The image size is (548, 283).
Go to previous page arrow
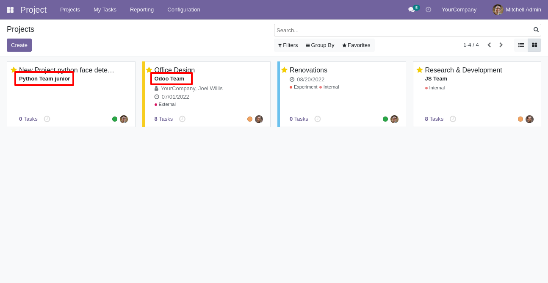489,45
